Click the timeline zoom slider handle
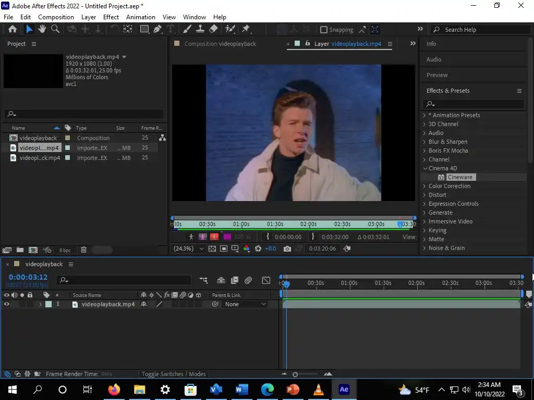 (295, 374)
